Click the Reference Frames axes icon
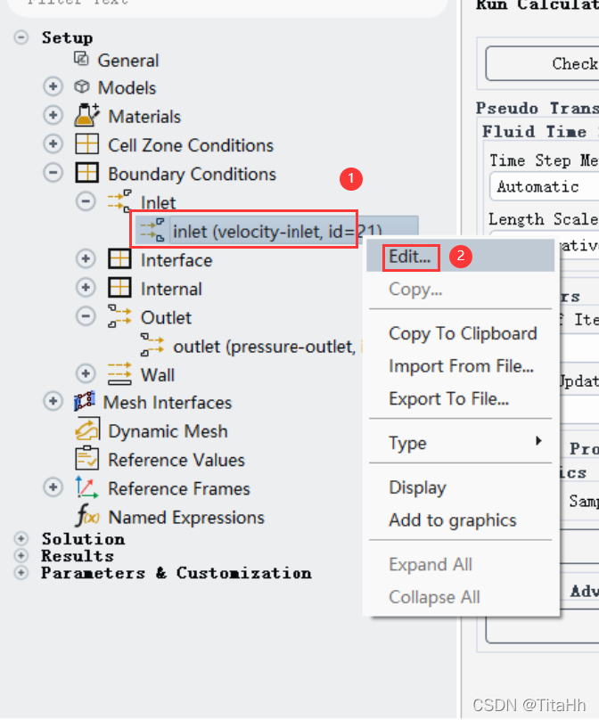599x720 pixels. click(x=86, y=488)
